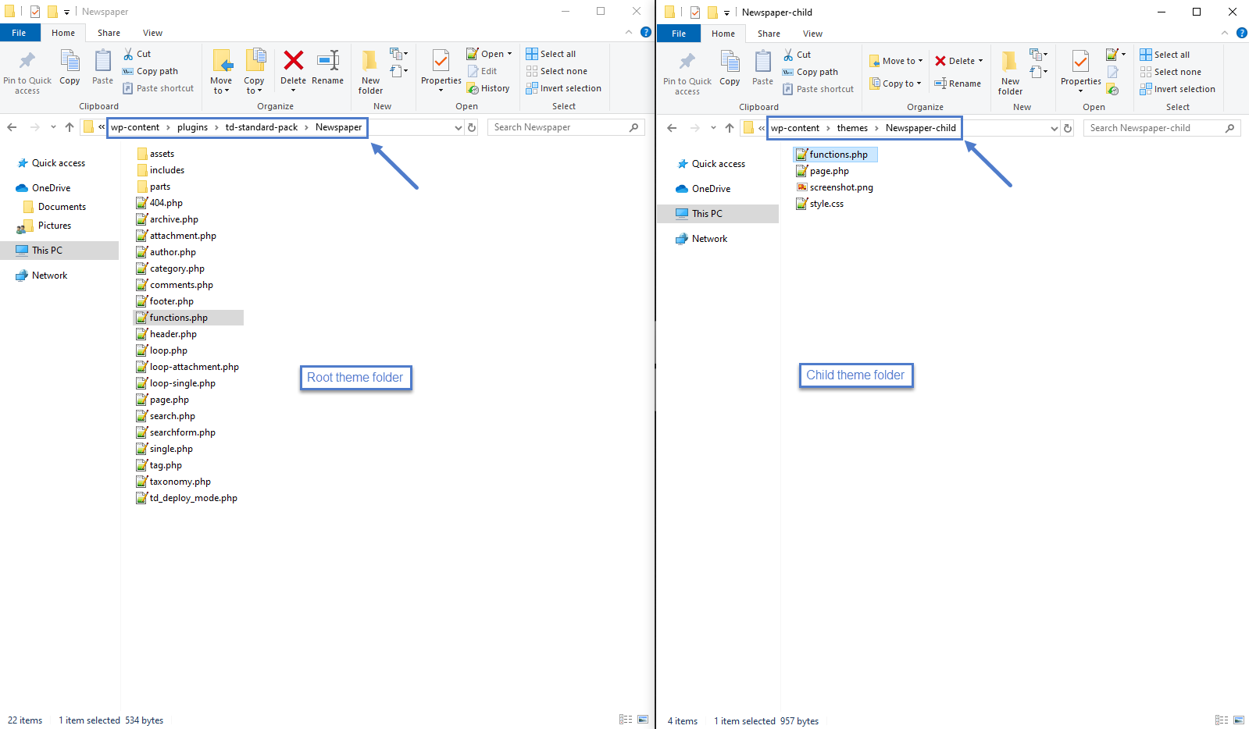Click History in Newspaper window ribbon
This screenshot has height=729, width=1249.
coord(489,88)
